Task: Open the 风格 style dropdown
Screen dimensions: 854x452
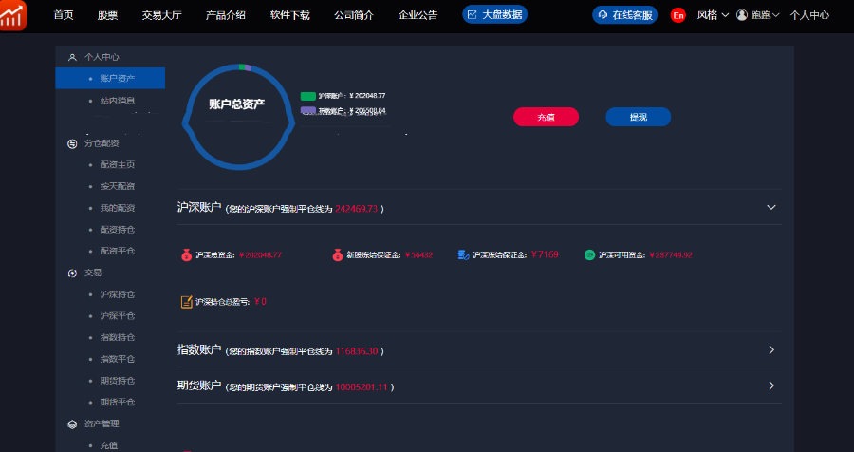Action: [713, 15]
